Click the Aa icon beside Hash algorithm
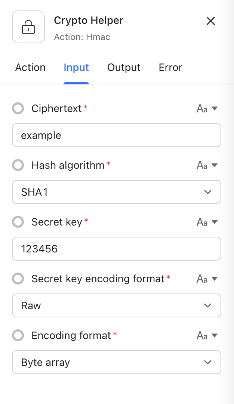The height and width of the screenshot is (404, 234). (x=202, y=165)
